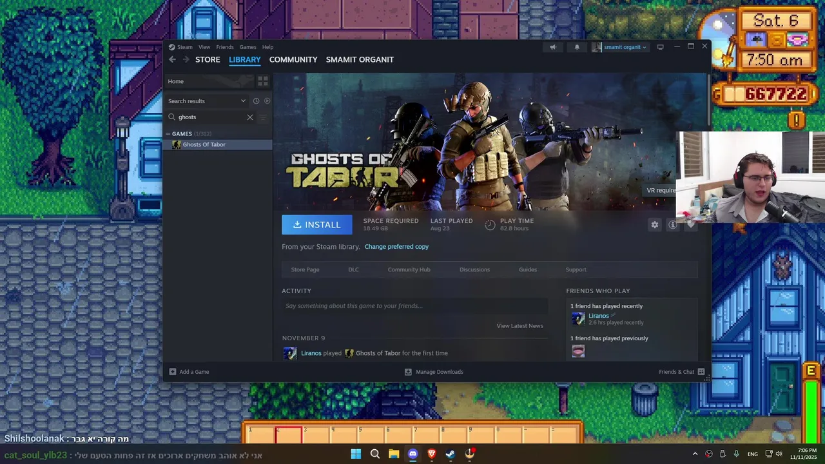Viewport: 825px width, 464px height.
Task: Show hidden system tray icons chevron
Action: point(695,454)
